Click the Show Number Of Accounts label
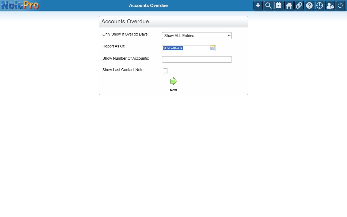347x217 pixels. coord(126,58)
